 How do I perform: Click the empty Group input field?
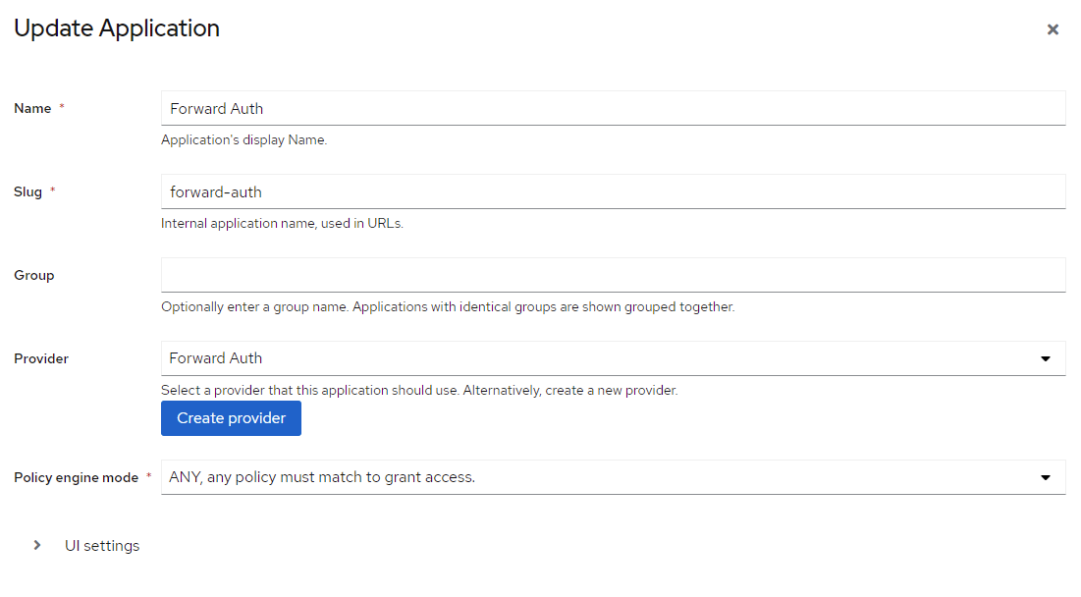613,275
